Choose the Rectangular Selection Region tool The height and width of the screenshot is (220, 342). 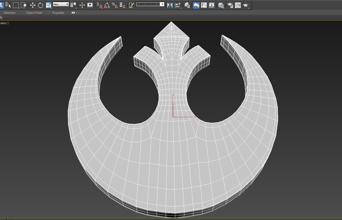point(15,5)
